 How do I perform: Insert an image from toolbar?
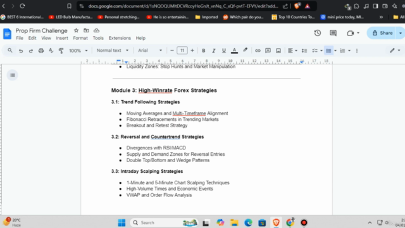tap(278, 51)
